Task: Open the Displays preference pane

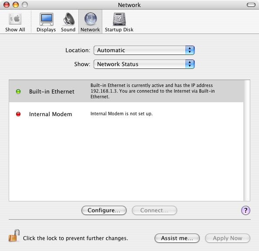Action: (x=46, y=22)
